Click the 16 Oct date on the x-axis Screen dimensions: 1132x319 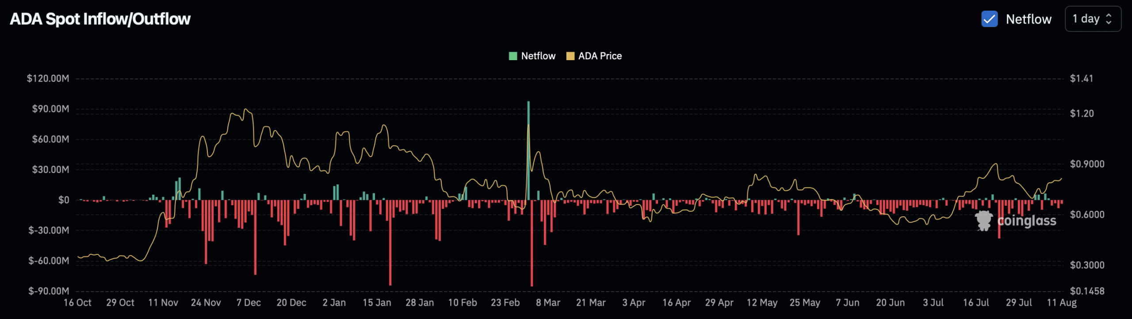[x=77, y=303]
